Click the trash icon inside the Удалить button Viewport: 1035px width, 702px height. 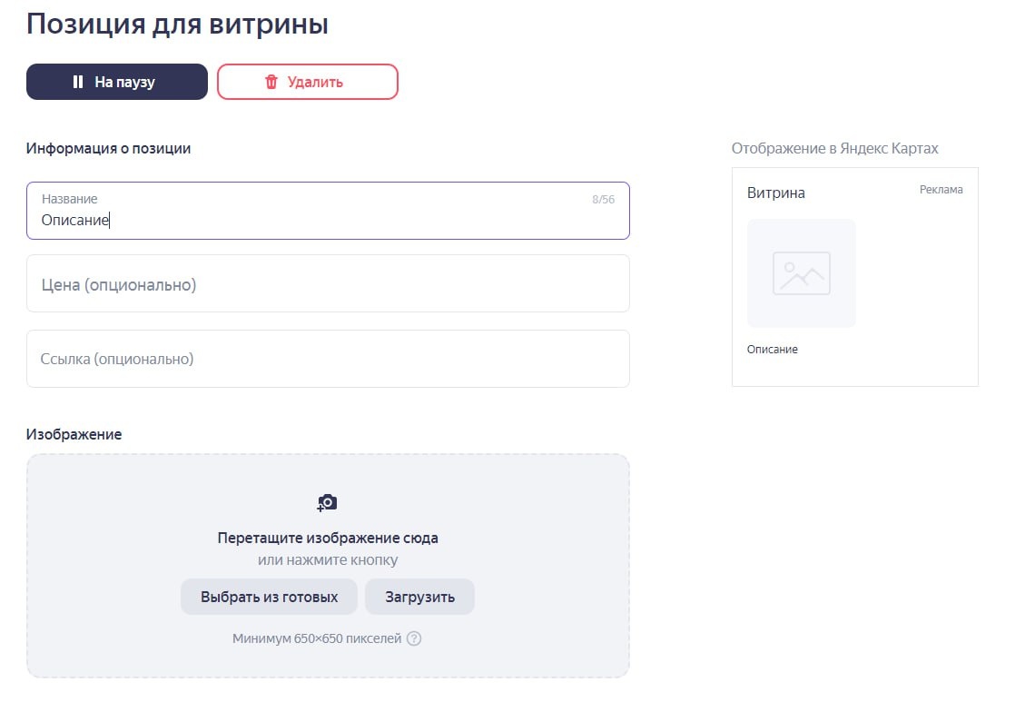click(x=271, y=82)
